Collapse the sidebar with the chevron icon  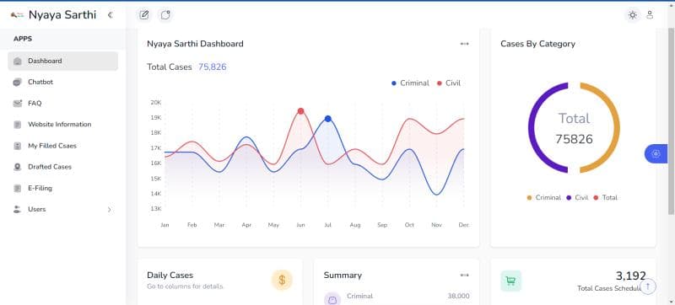(x=111, y=15)
